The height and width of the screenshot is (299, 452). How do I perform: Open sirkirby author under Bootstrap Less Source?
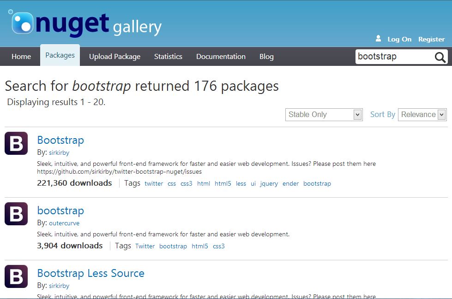(x=59, y=286)
